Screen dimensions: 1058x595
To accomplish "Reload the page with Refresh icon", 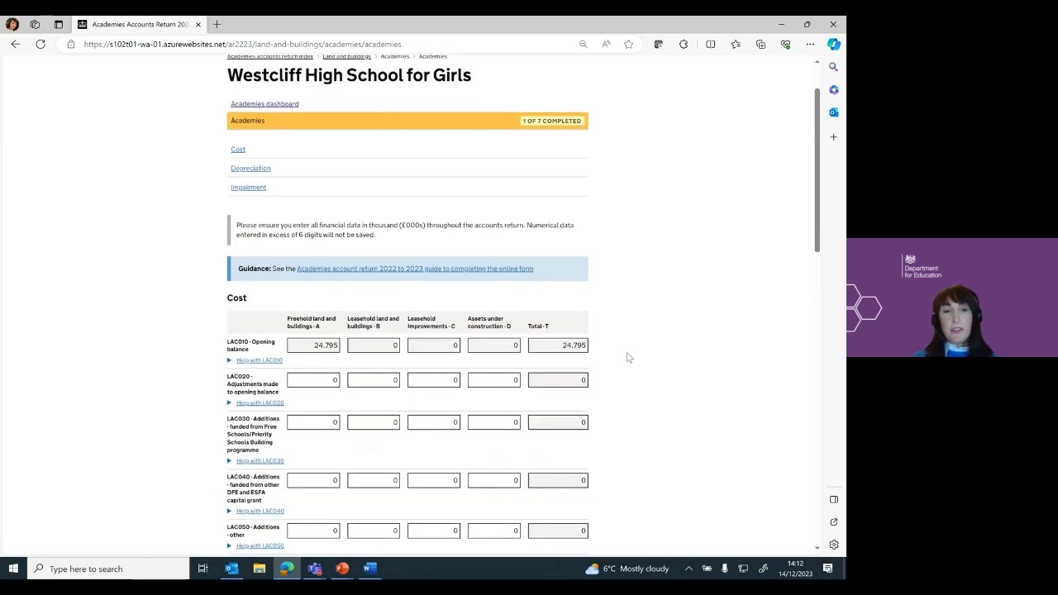I will tap(41, 44).
